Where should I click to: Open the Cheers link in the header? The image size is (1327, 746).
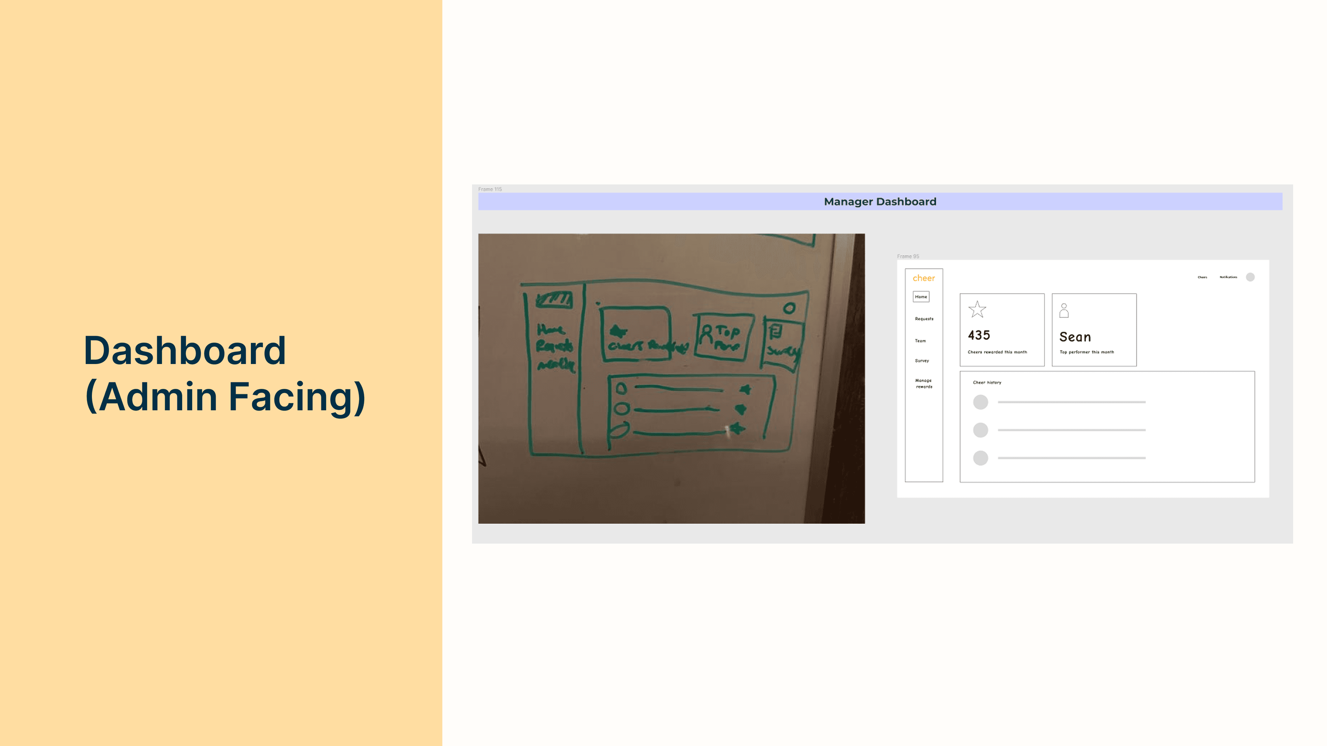(1203, 277)
